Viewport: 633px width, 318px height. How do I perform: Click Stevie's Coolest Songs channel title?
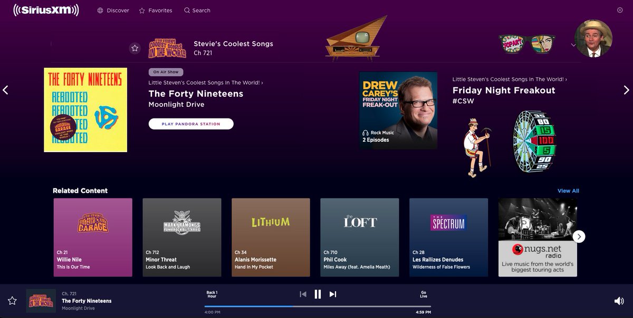[233, 44]
